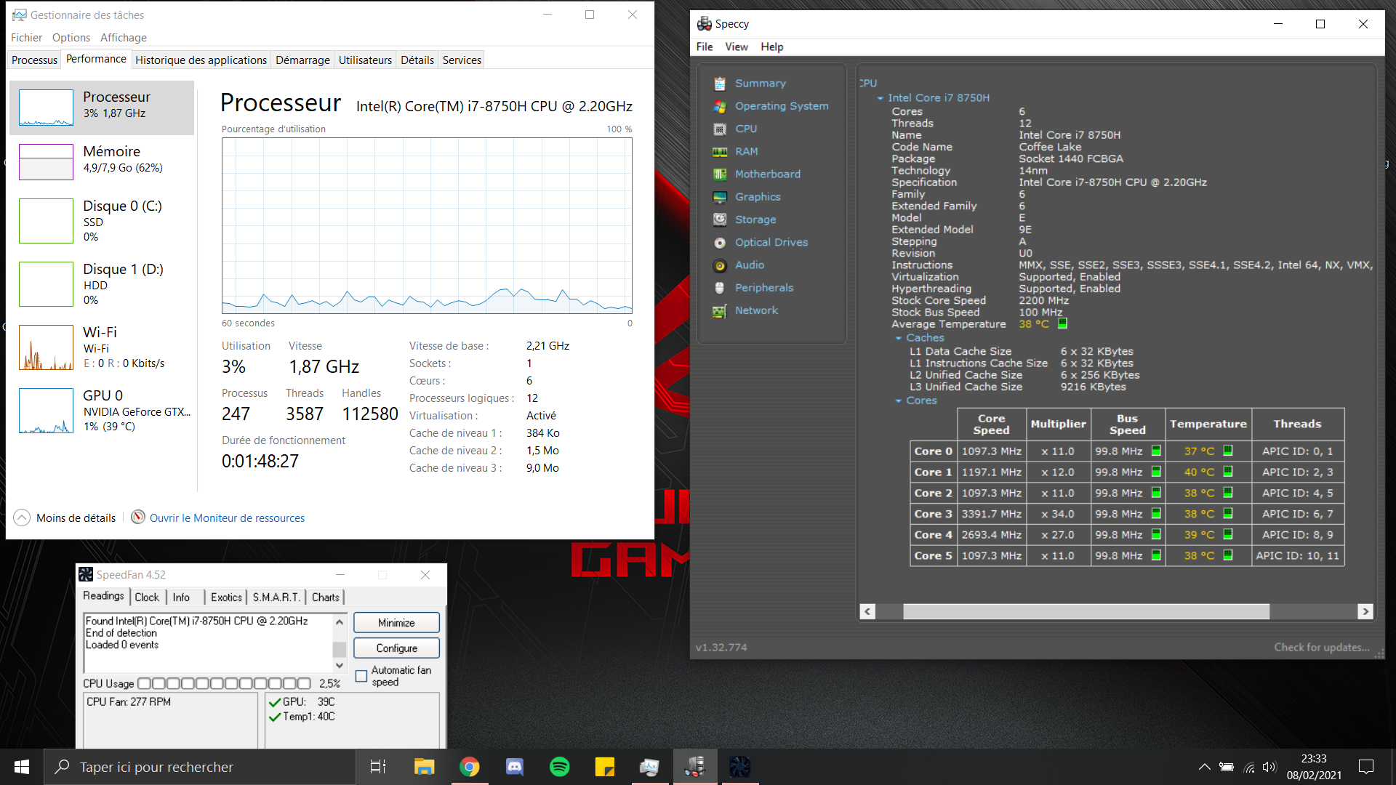Open Speccy View menu
The image size is (1396, 785).
[736, 47]
